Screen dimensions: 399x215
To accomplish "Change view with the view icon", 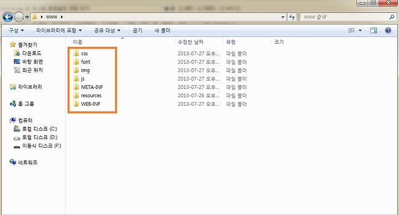I will 351,30.
